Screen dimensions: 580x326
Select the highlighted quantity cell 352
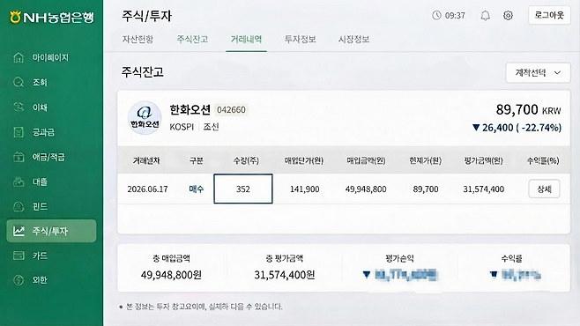(x=243, y=189)
